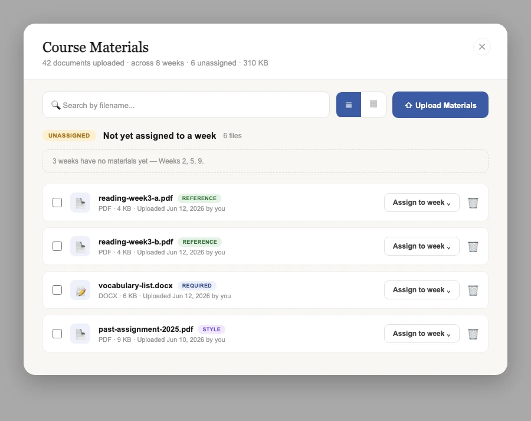Viewport: 531px width, 421px height.
Task: Check the past-assignment-2025.pdf checkbox
Action: tap(57, 334)
